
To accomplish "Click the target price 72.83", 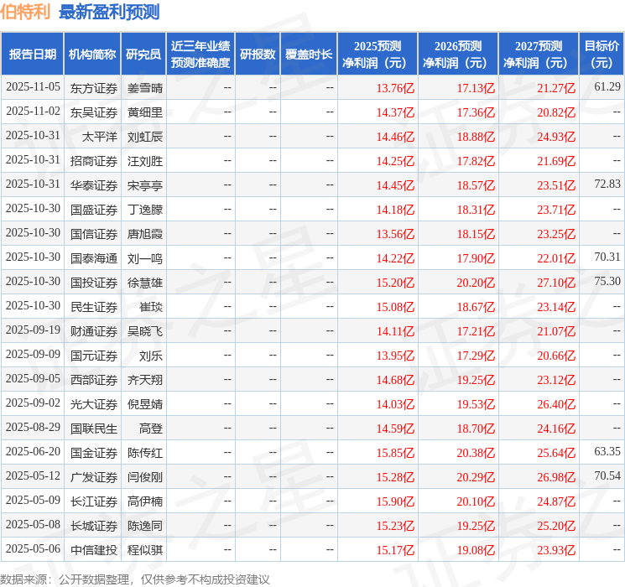I will [607, 184].
